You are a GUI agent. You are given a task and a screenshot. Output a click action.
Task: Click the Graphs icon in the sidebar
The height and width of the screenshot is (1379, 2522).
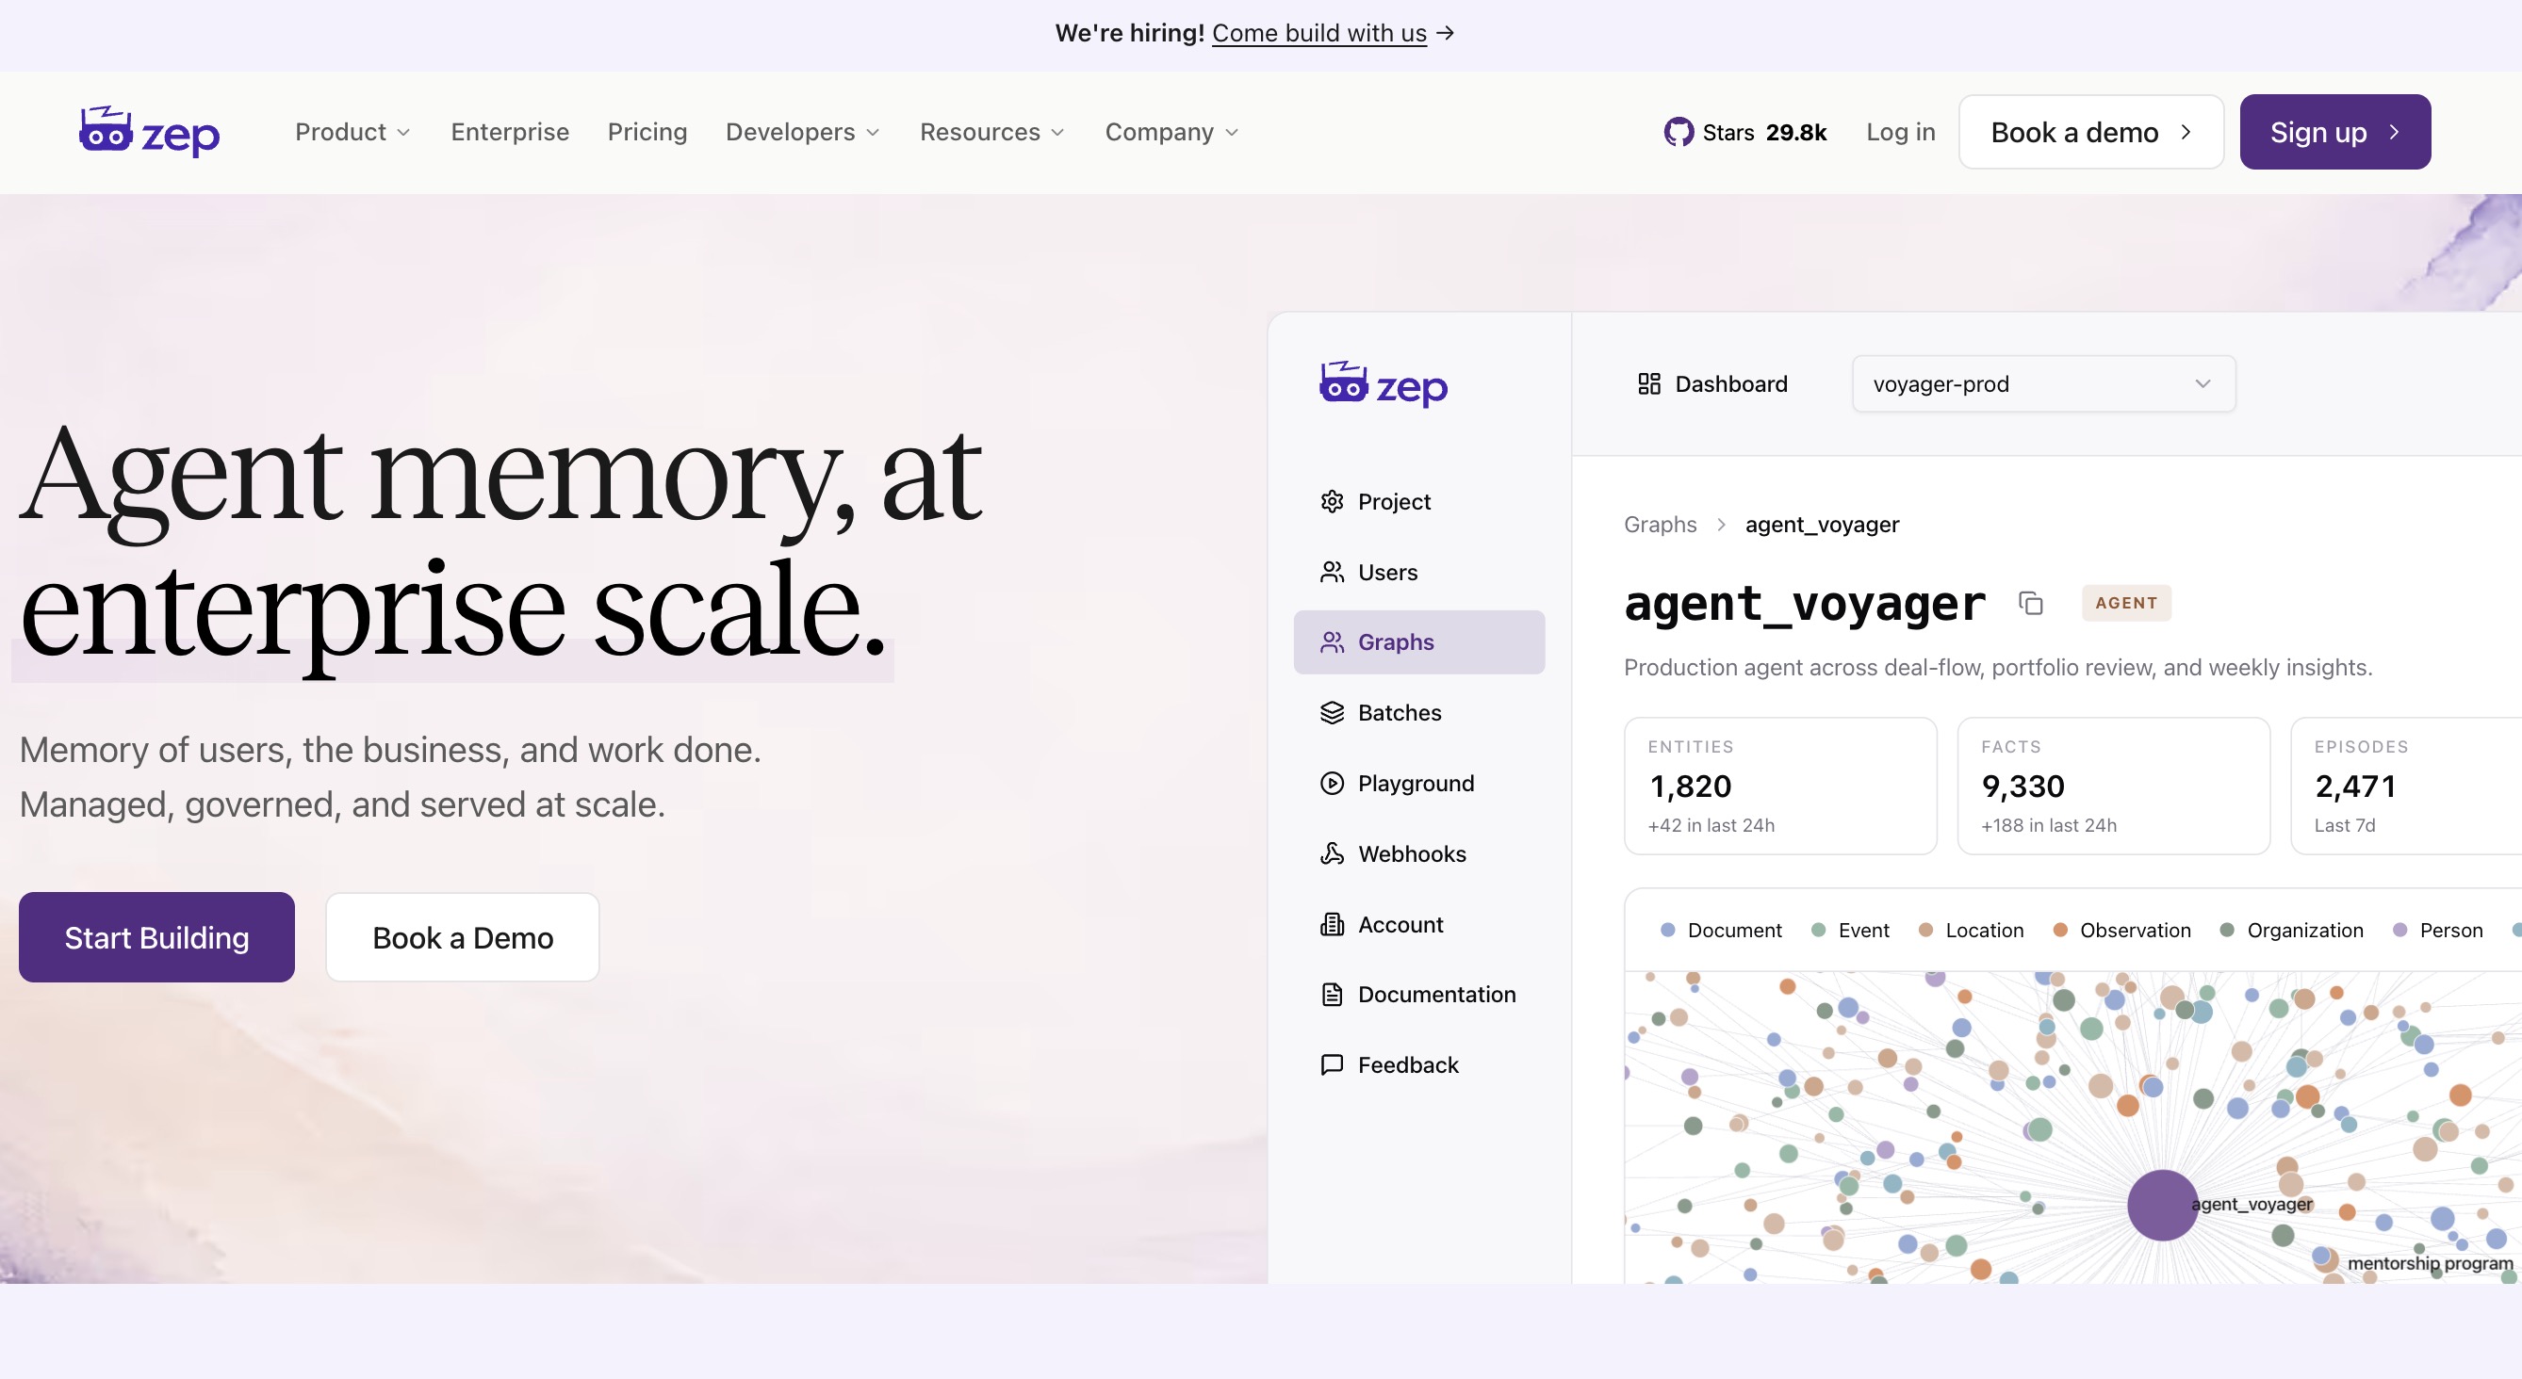[x=1332, y=642]
